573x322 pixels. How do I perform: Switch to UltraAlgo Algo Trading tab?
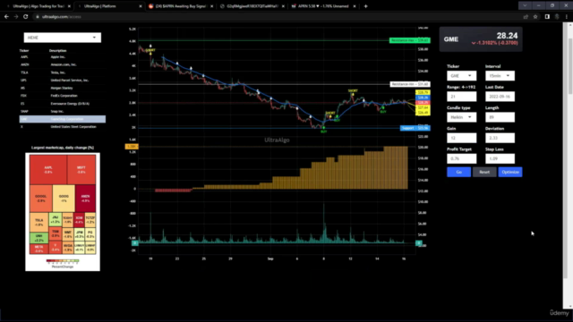point(38,6)
